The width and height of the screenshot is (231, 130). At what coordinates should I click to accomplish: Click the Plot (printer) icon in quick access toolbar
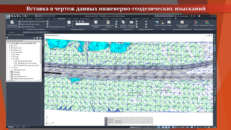(x=25, y=16)
